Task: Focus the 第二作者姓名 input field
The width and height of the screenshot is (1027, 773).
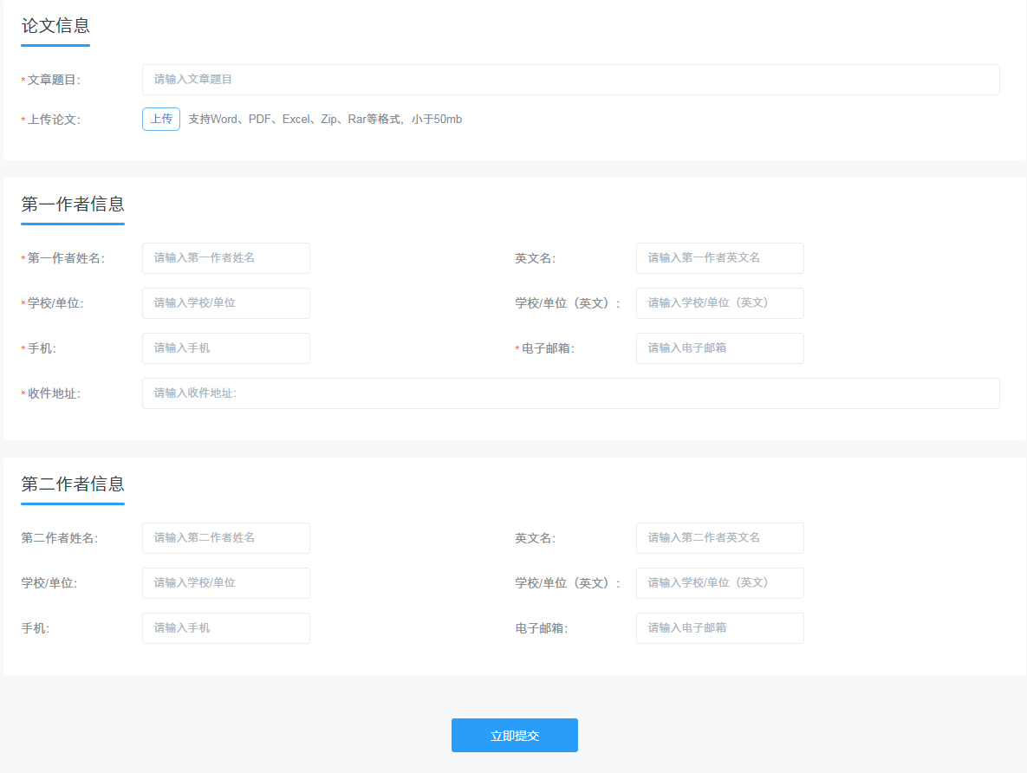Action: 226,538
